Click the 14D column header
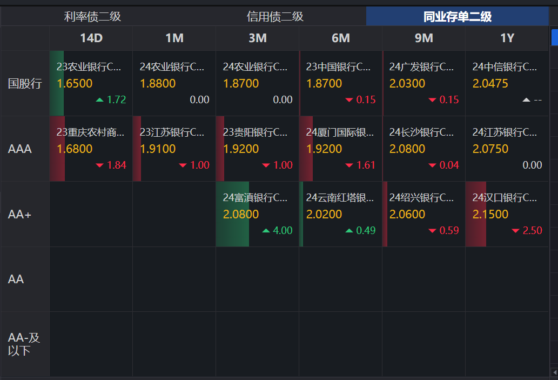 coord(91,38)
